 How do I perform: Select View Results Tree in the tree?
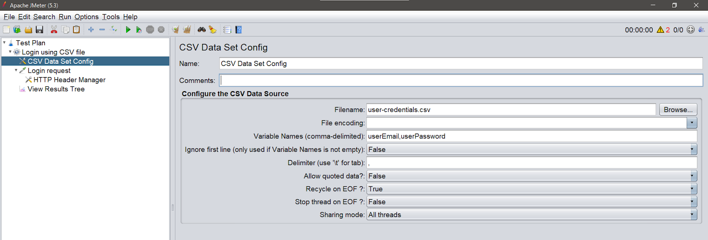[56, 89]
